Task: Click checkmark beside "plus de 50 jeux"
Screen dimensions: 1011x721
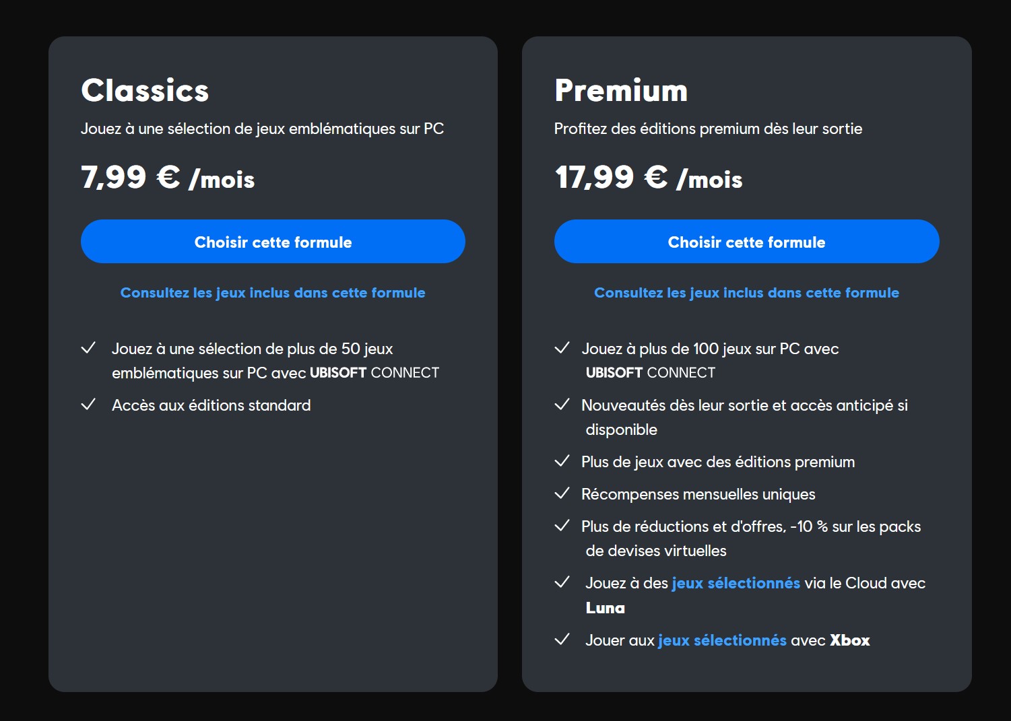Action: click(x=88, y=348)
